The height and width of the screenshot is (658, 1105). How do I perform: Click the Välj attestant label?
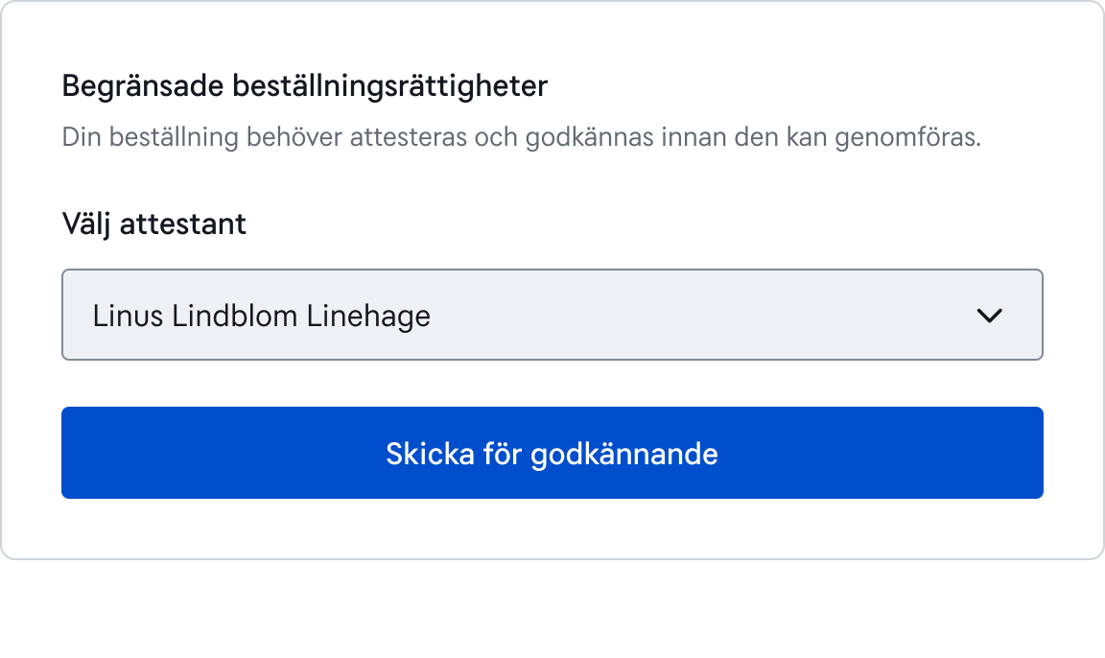pos(154,224)
